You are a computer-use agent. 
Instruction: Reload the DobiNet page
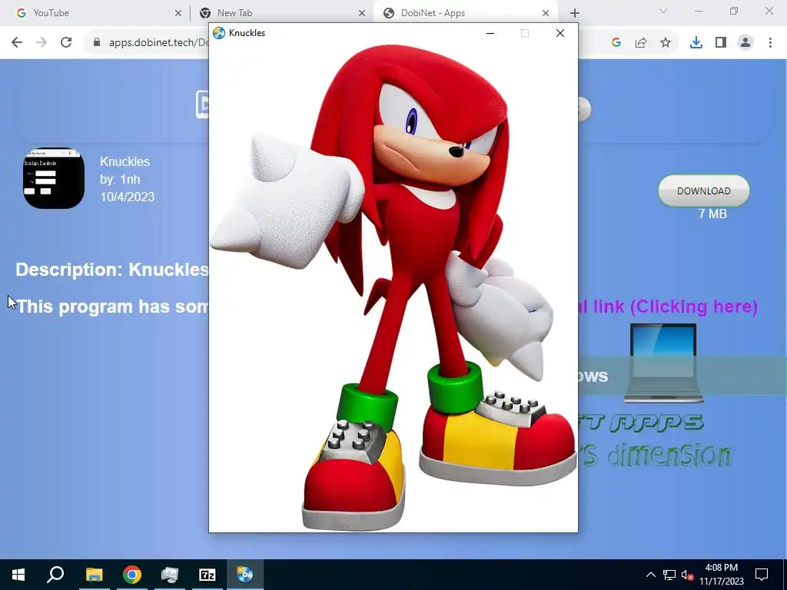pos(66,43)
